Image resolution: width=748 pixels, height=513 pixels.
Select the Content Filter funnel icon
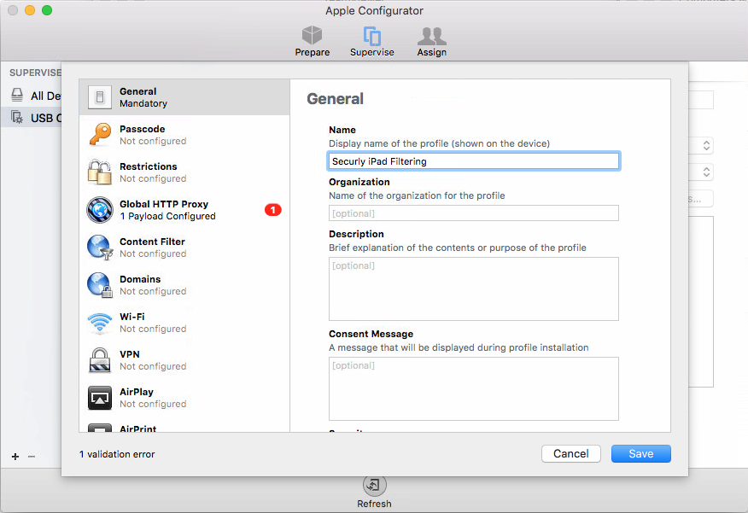[x=100, y=247]
